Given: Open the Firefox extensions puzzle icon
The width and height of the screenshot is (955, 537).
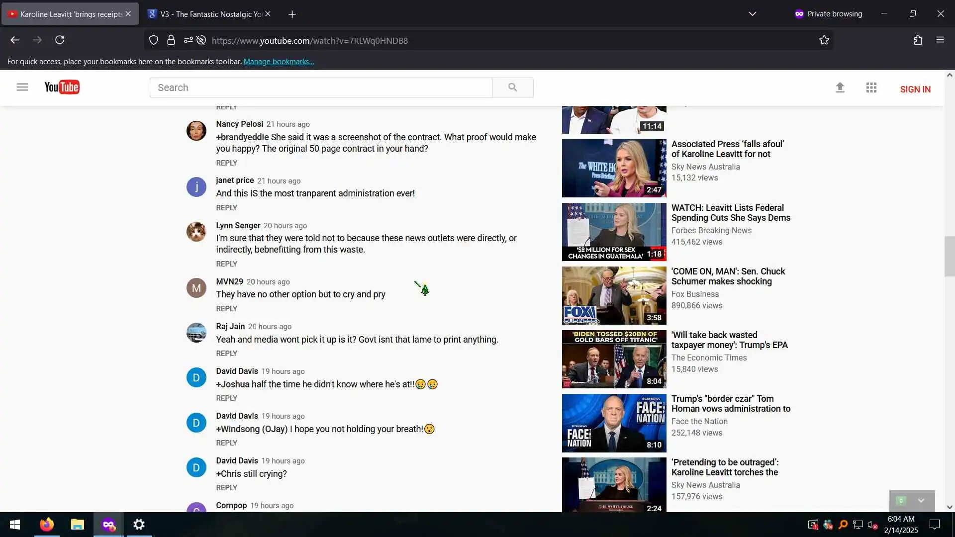Looking at the screenshot, I should [x=918, y=40].
